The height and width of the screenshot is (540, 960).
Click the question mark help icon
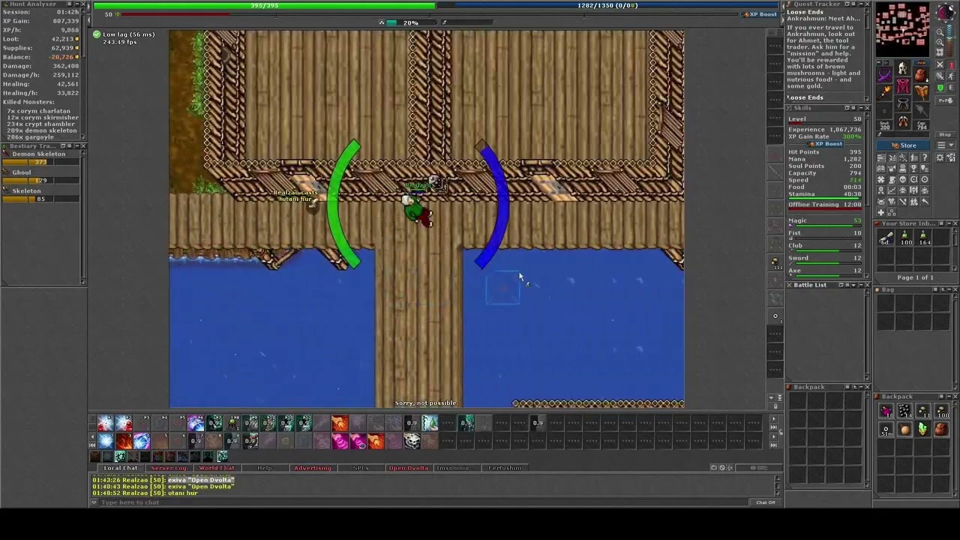point(925,157)
